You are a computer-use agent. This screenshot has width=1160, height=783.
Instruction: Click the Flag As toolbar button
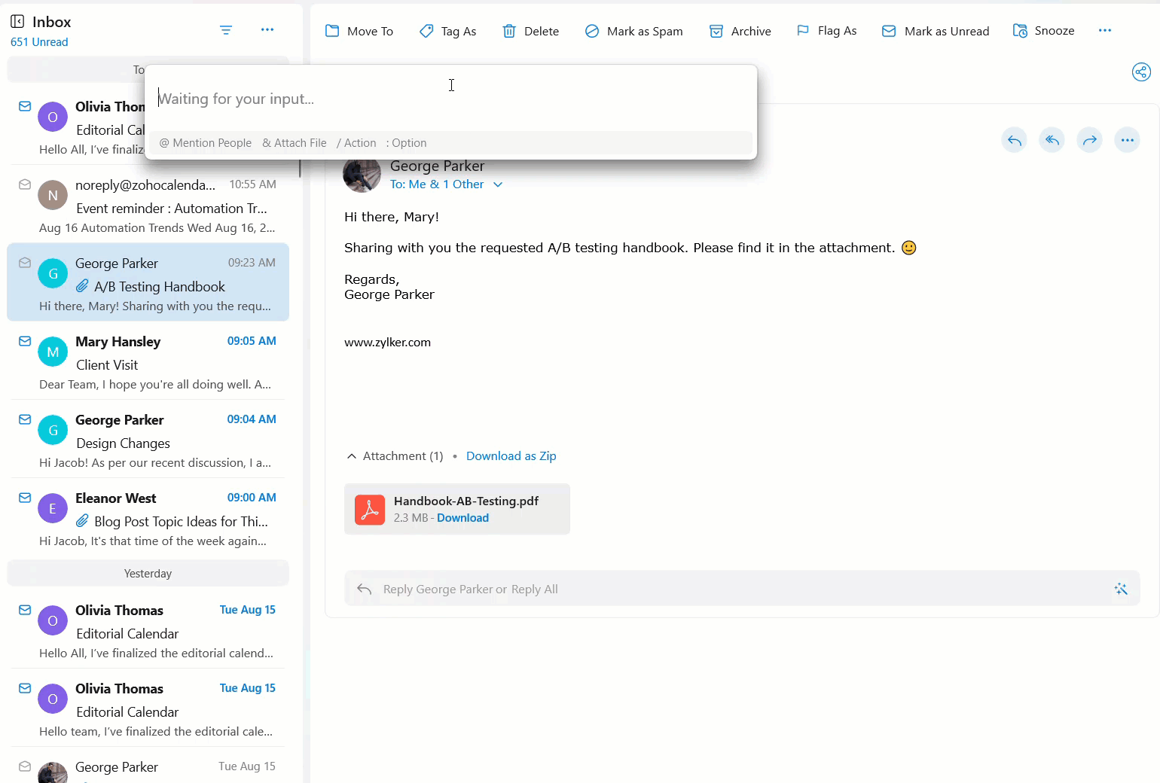[x=826, y=31]
